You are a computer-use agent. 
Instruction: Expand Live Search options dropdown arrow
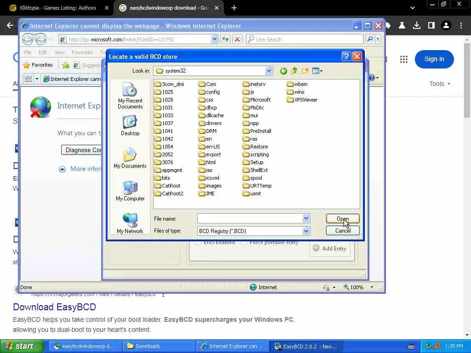[378, 39]
